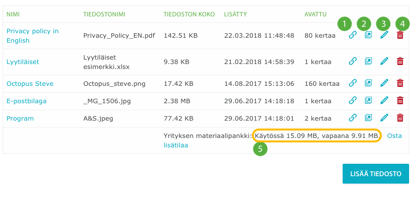Sort by the NIMI column header
Screen dimensions: 419x198
(13, 14)
